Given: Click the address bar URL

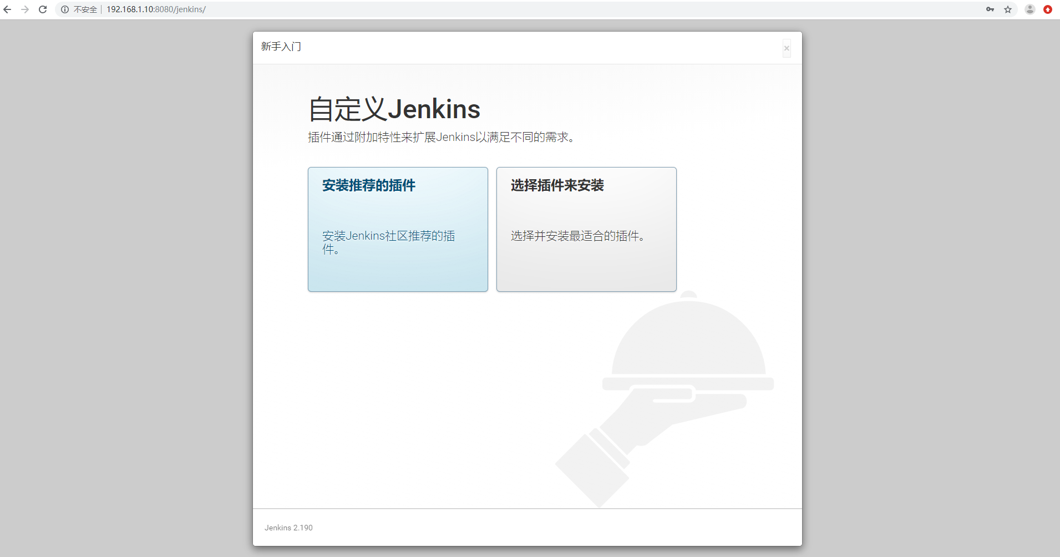Looking at the screenshot, I should (x=156, y=9).
